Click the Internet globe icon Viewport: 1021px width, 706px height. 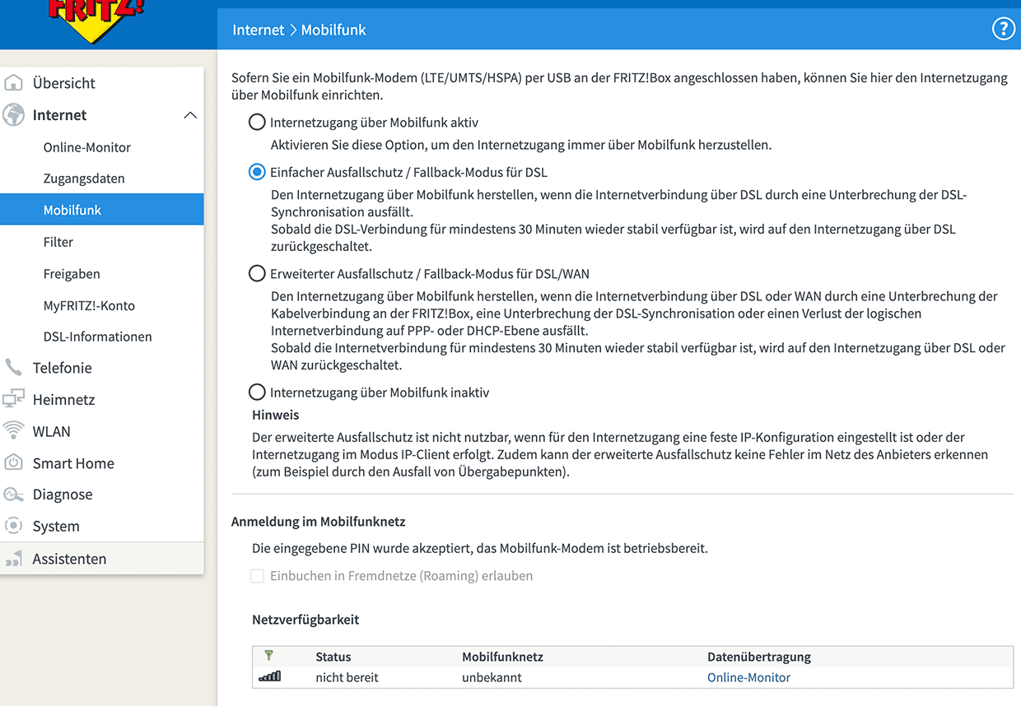coord(14,115)
